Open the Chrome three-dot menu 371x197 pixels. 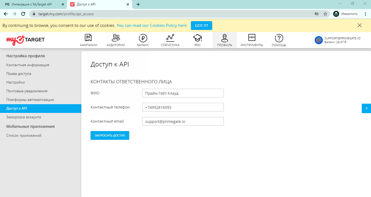(x=365, y=14)
